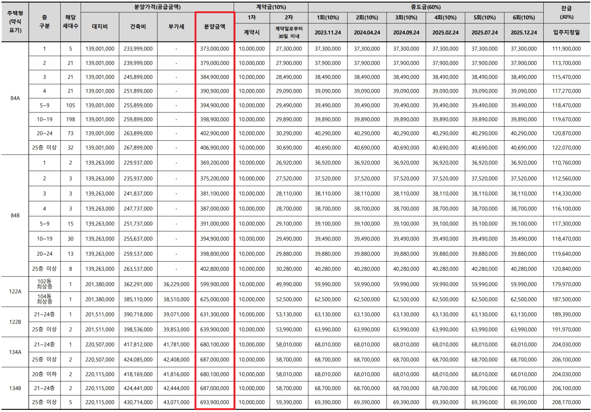The height and width of the screenshot is (412, 591).
Task: Click the 233,999,000 construction cost cell
Action: (138, 49)
